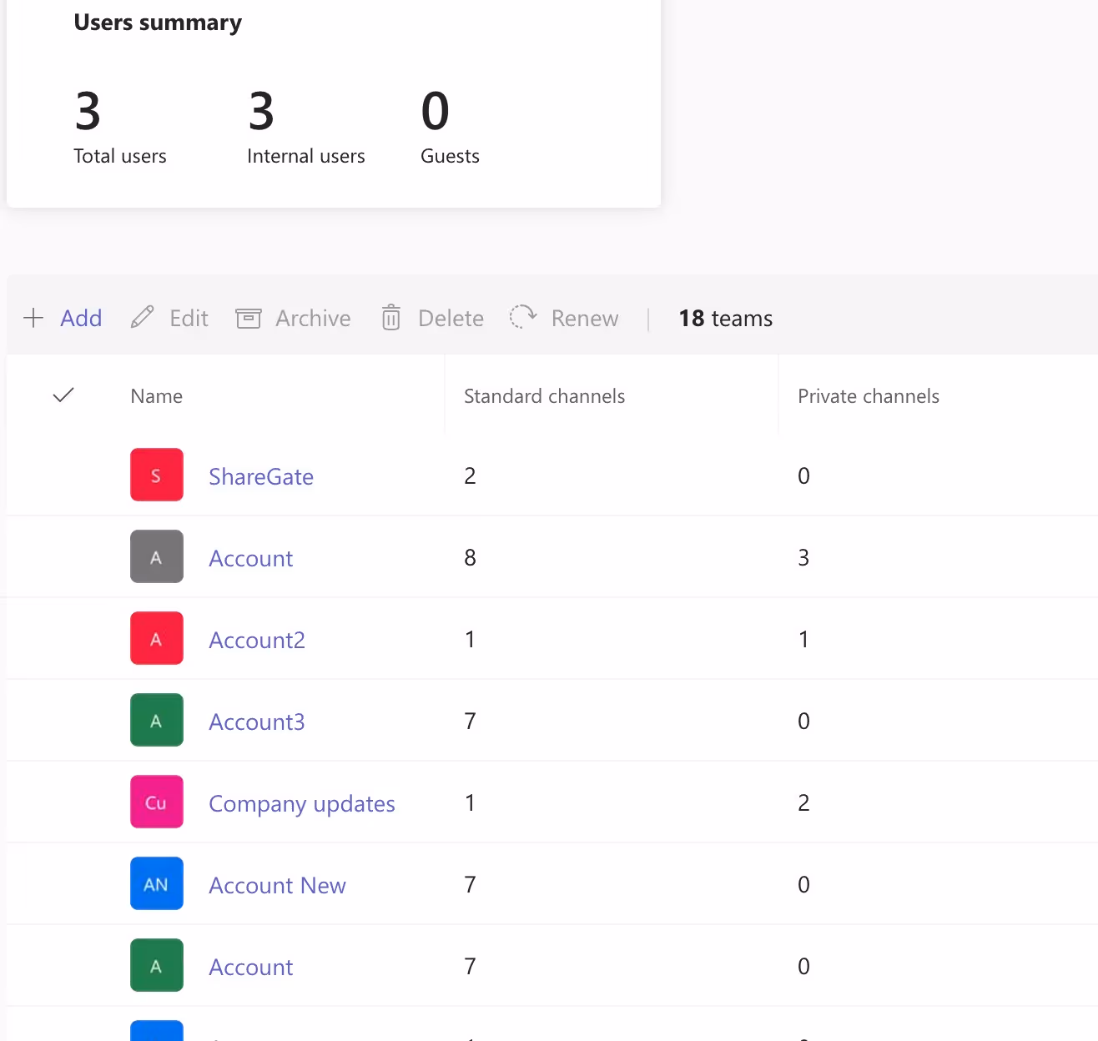Viewport: 1098px width, 1041px height.
Task: Open the Account2 team link
Action: 257,640
